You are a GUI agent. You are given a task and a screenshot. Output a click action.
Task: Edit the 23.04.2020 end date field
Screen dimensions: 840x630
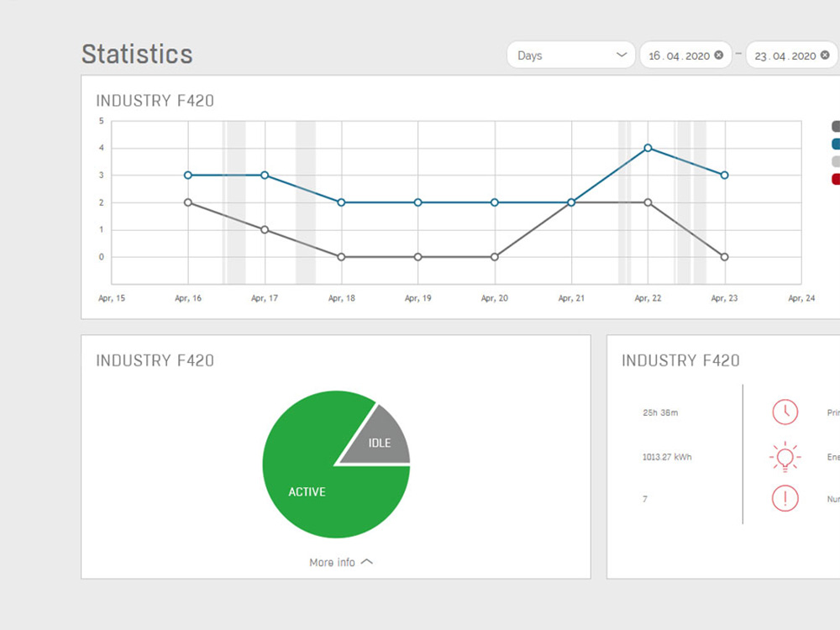[x=785, y=55]
